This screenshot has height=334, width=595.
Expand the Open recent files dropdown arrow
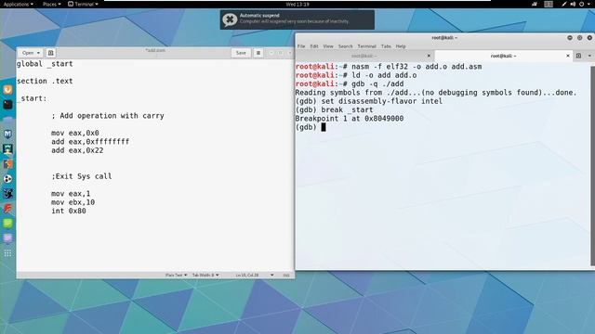(38, 53)
